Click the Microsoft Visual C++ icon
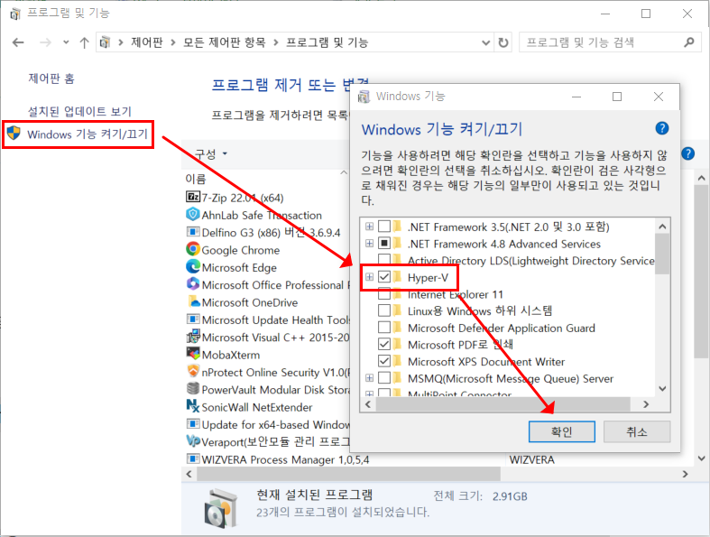 193,337
